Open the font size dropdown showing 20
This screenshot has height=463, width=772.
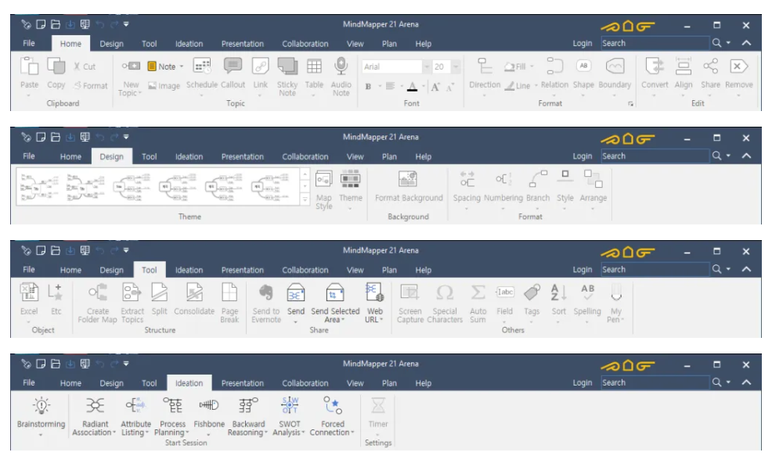point(456,66)
